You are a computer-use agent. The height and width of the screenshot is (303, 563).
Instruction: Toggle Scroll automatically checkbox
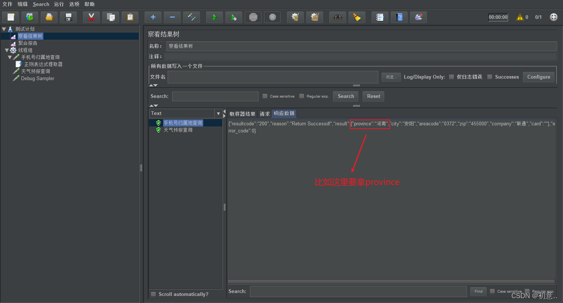tap(153, 294)
